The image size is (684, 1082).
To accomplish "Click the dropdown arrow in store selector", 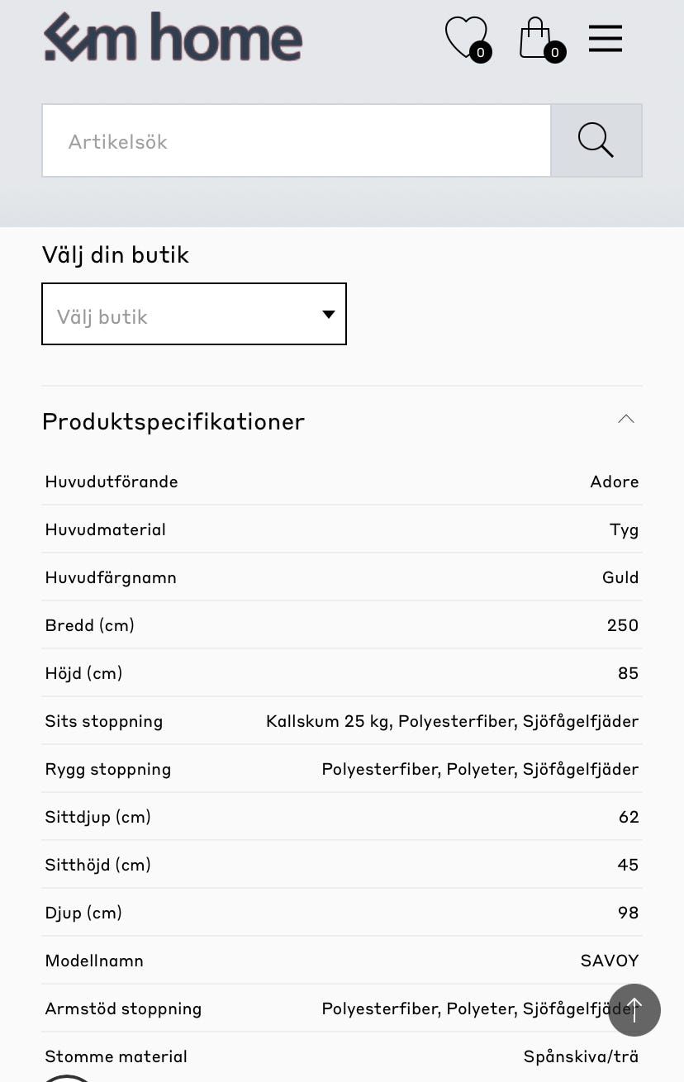I will [x=328, y=314].
